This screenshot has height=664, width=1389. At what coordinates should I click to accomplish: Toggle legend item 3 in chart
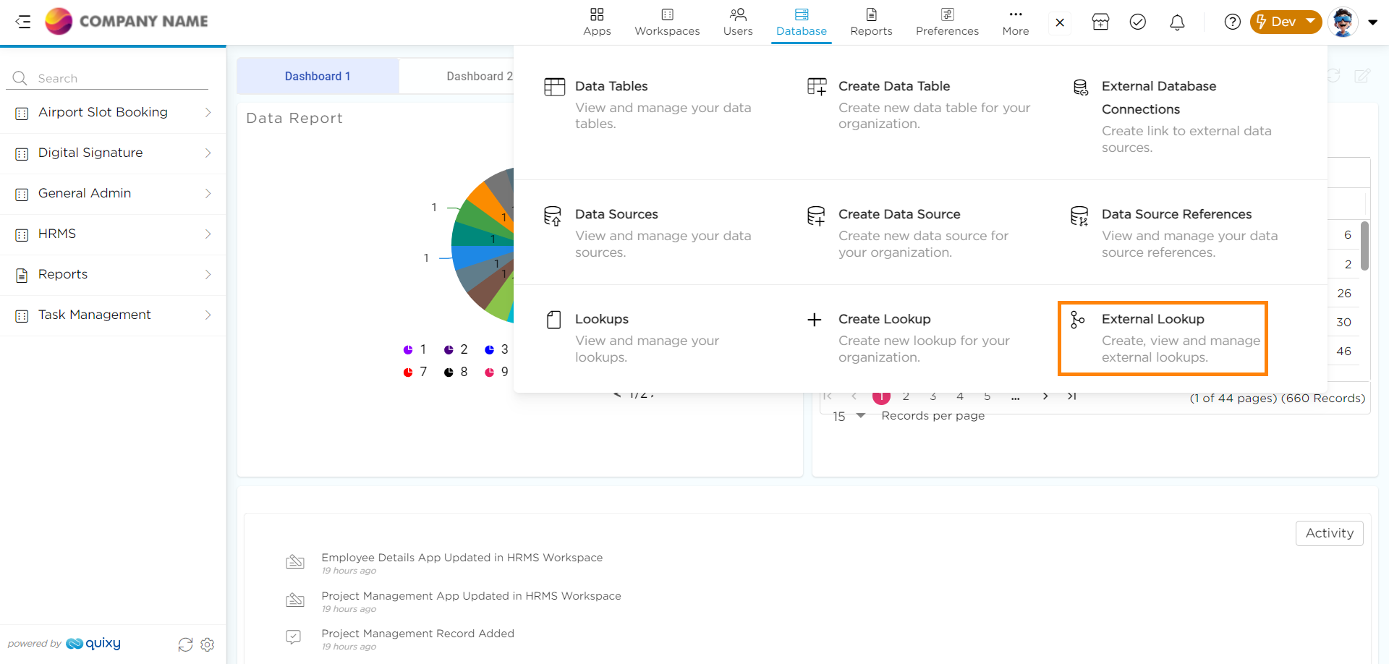click(x=496, y=349)
